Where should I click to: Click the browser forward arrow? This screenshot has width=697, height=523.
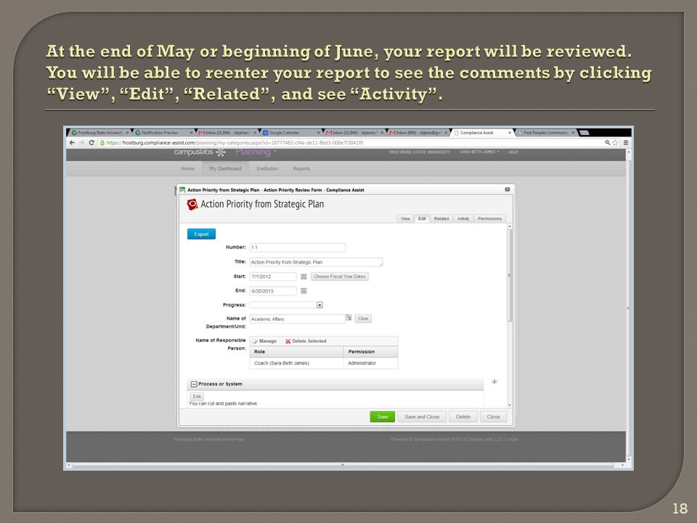82,143
